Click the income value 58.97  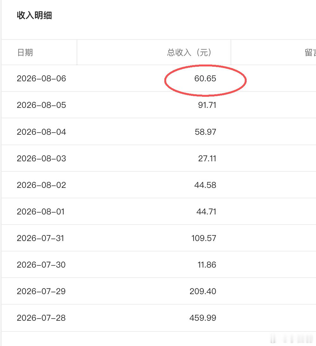[205, 132]
